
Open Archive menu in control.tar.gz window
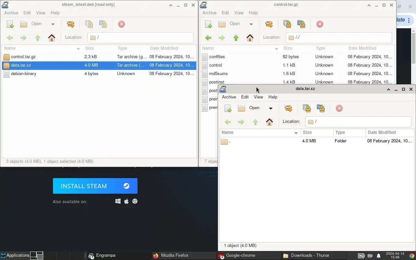click(209, 13)
